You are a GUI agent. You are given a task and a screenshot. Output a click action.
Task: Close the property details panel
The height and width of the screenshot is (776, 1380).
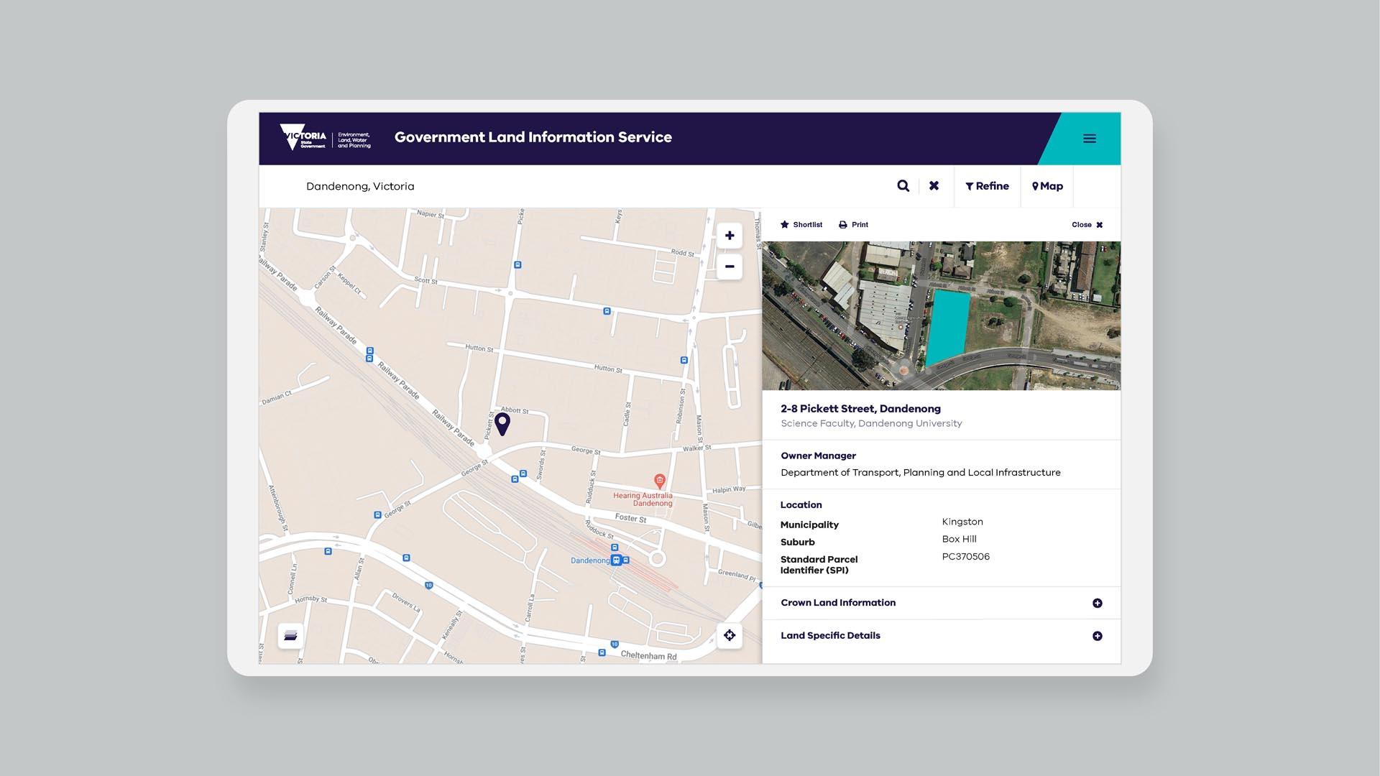point(1087,225)
